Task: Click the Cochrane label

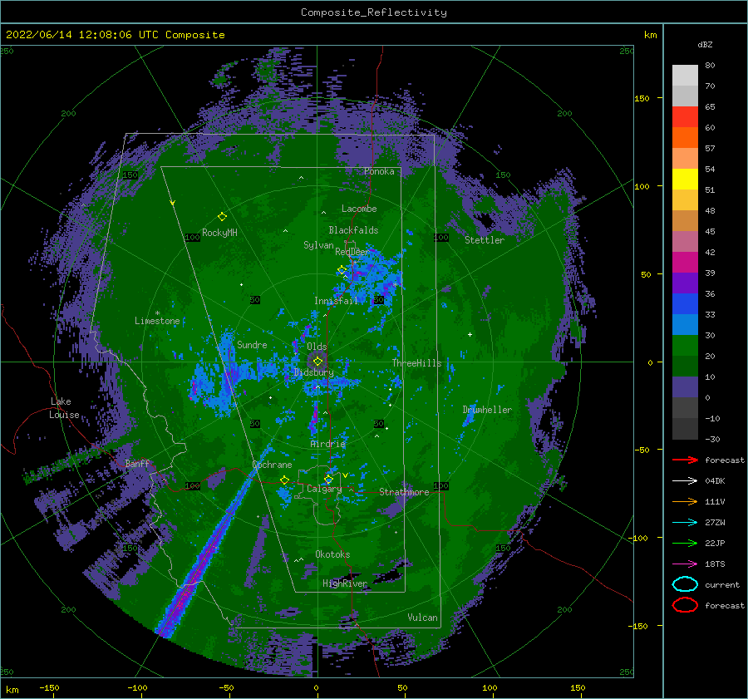Action: pos(272,465)
